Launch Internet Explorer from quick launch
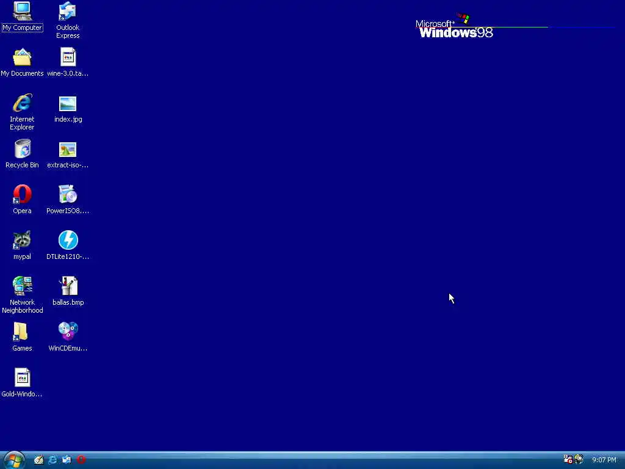625x469 pixels. click(x=52, y=460)
